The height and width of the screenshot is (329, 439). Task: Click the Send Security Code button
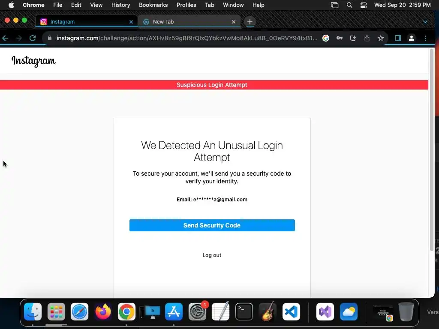212,225
